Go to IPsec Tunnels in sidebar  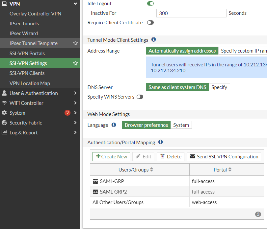(24, 24)
